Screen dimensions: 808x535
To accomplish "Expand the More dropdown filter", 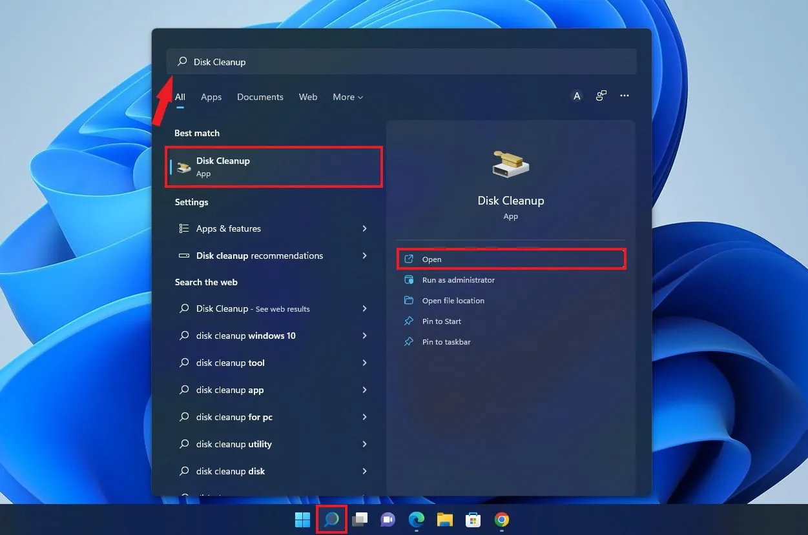I will coord(348,97).
